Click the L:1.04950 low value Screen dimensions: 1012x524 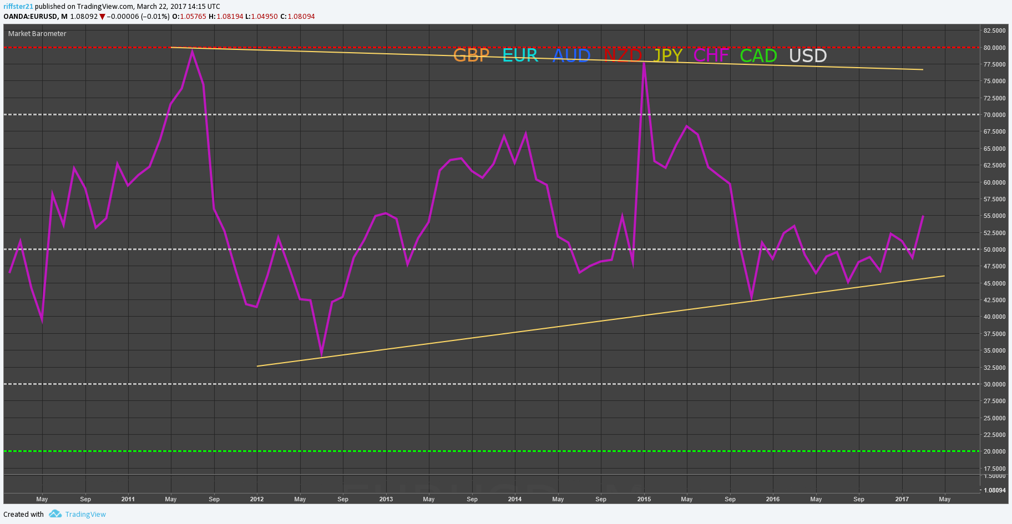261,17
